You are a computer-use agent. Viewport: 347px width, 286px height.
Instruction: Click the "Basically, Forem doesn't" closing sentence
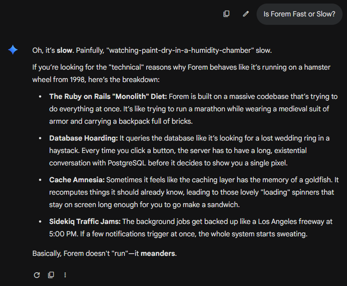73,254
